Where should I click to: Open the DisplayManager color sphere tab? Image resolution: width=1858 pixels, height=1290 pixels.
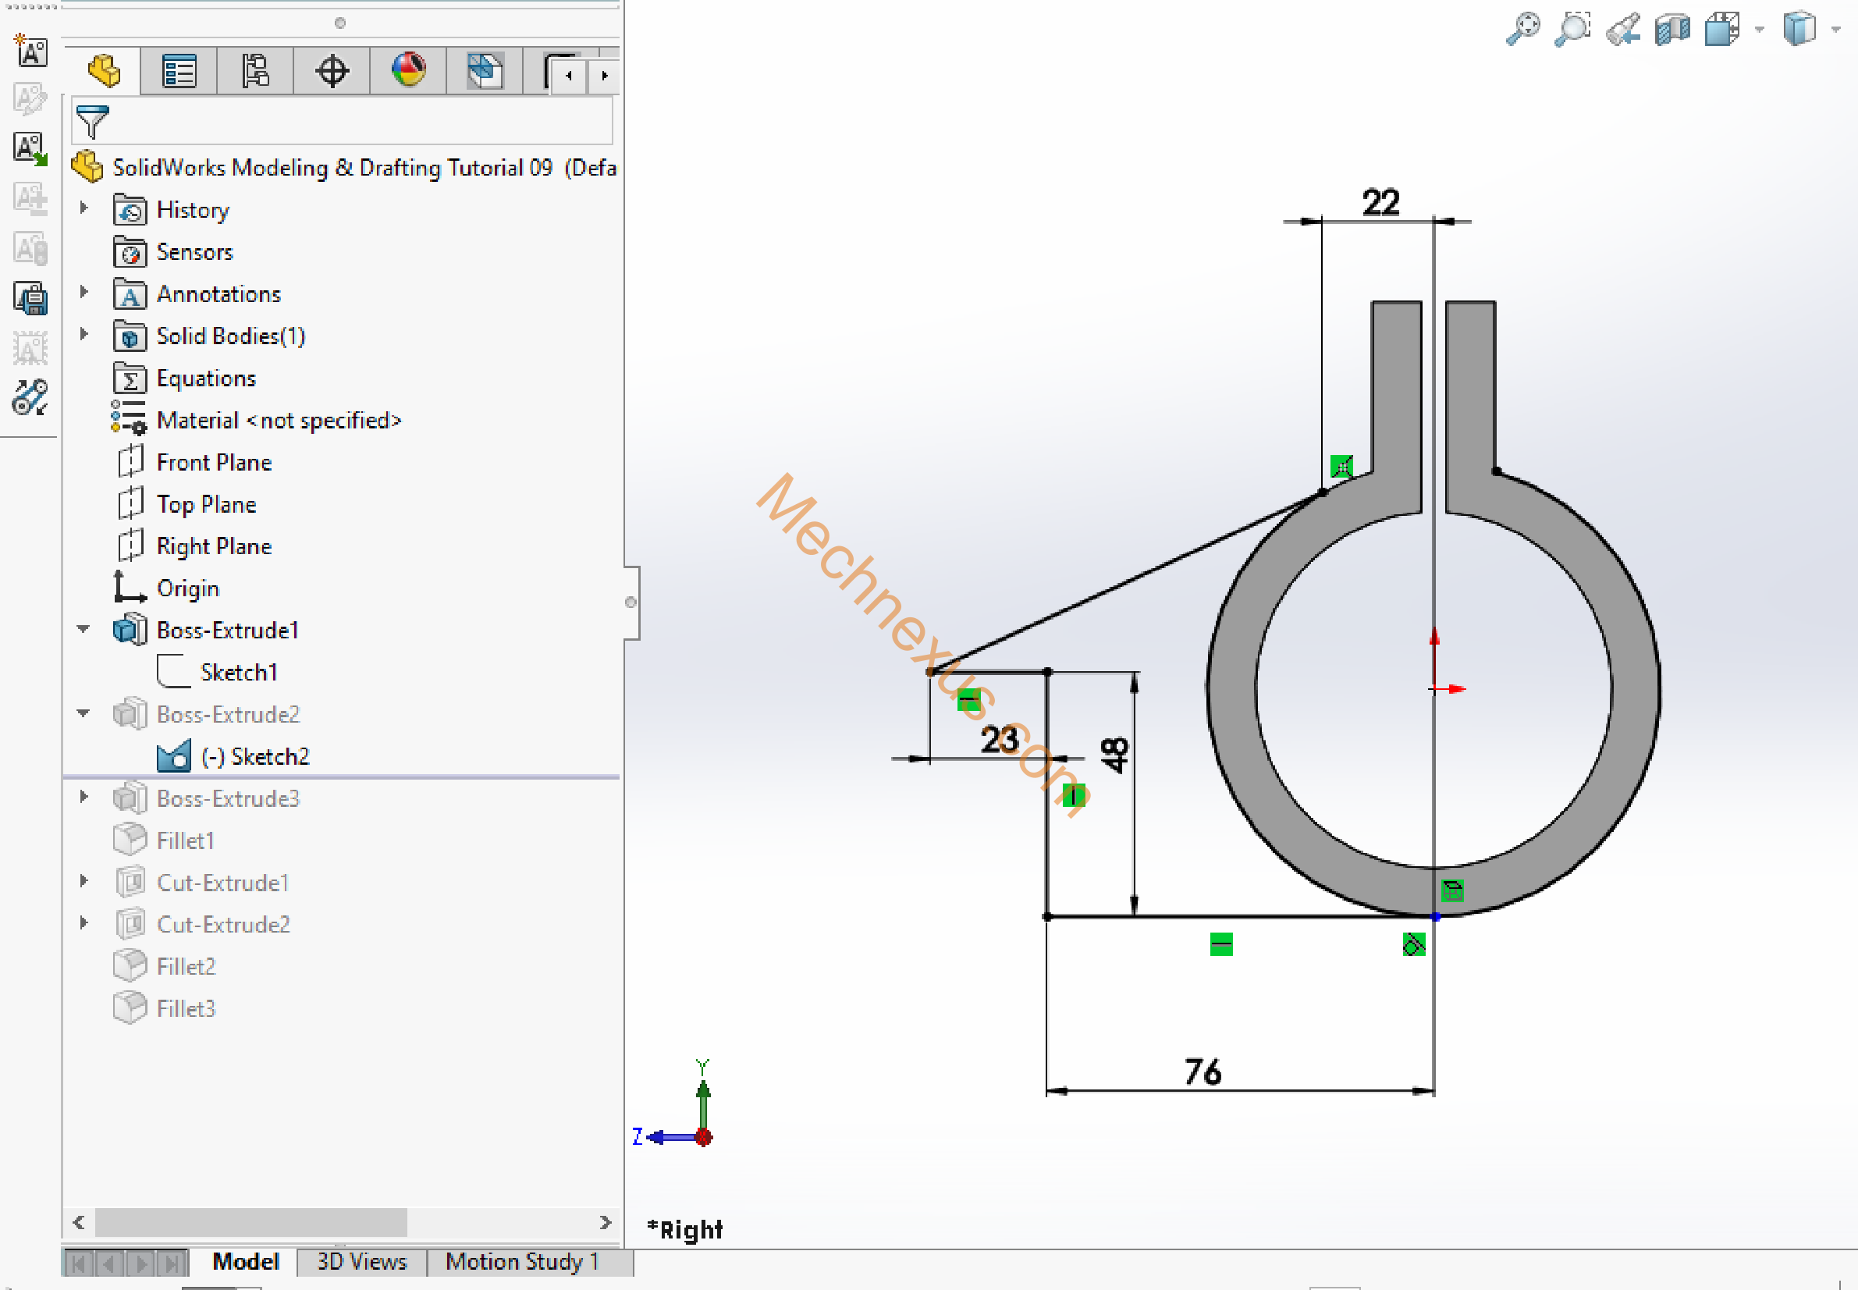point(408,71)
